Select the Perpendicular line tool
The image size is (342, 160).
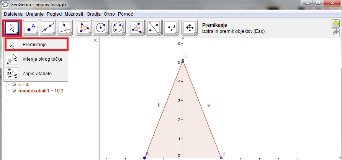tap(64, 27)
